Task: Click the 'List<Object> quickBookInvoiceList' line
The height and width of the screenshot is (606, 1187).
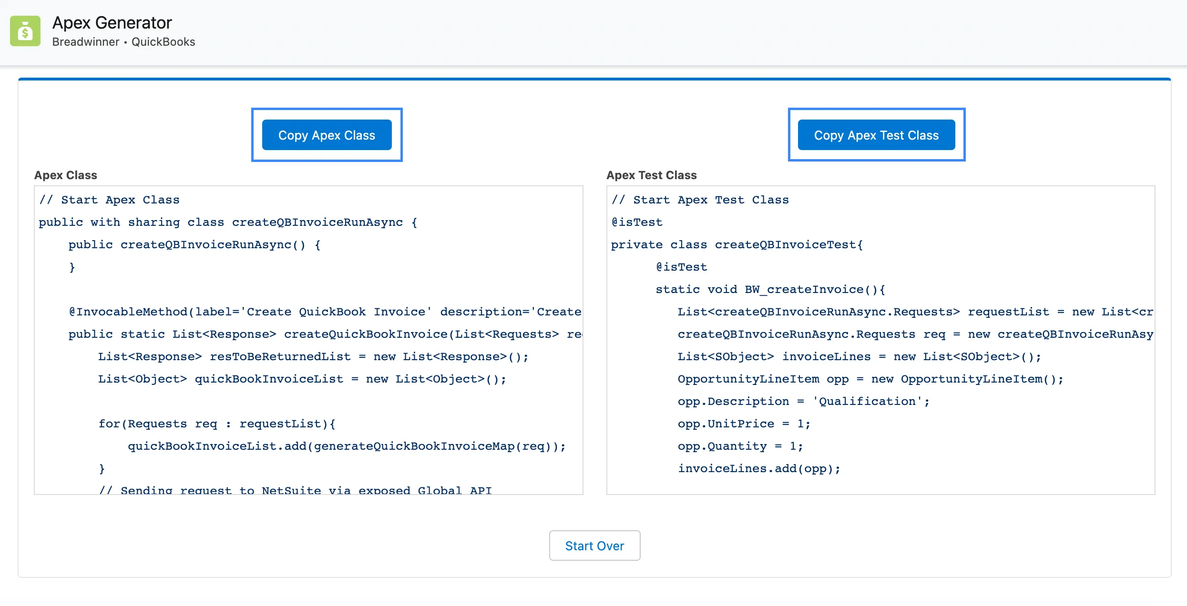Action: [x=302, y=379]
